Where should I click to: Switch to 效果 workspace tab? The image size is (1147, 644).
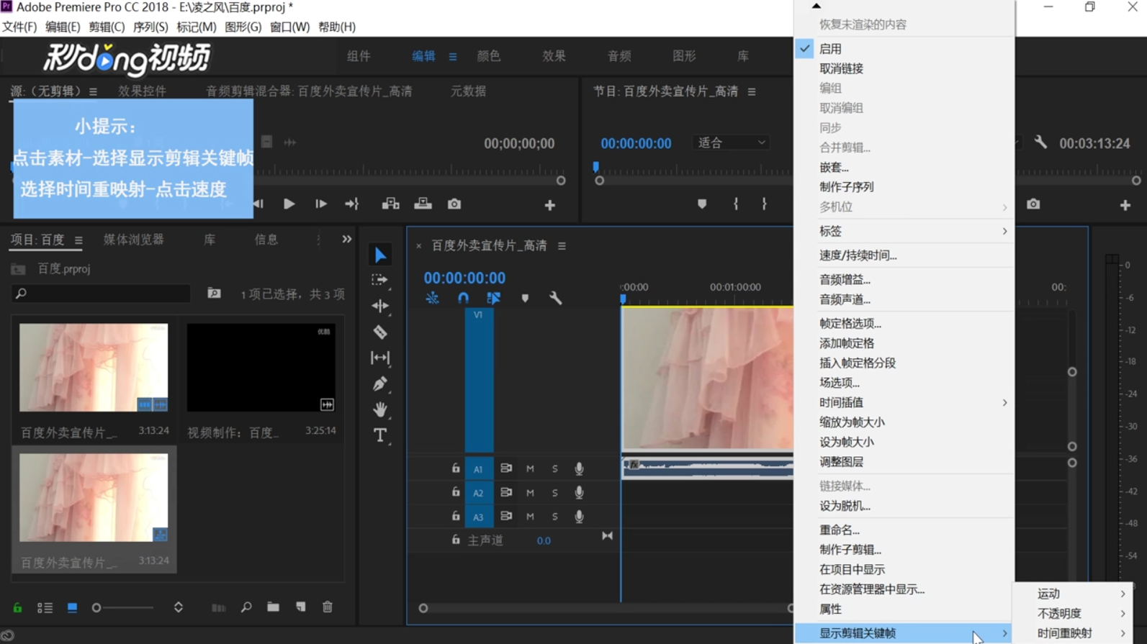pos(554,55)
